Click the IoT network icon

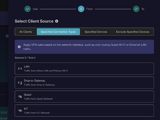(20, 111)
